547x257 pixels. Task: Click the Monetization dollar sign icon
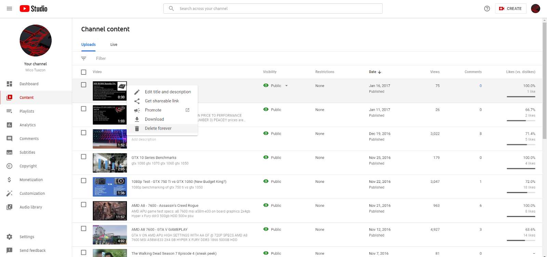pos(10,180)
